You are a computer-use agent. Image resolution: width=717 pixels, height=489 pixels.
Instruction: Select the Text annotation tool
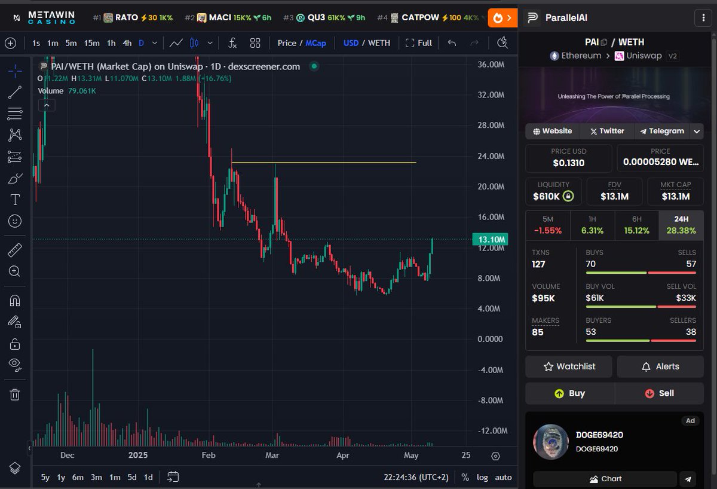coord(15,200)
